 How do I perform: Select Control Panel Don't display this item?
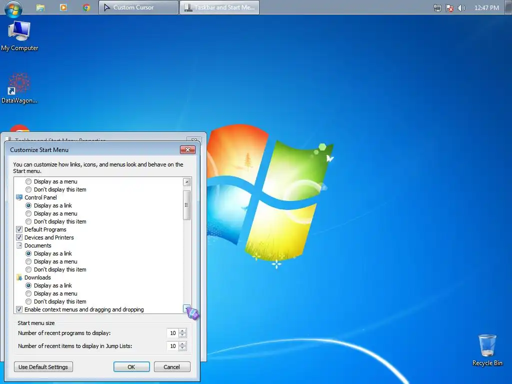coord(28,221)
